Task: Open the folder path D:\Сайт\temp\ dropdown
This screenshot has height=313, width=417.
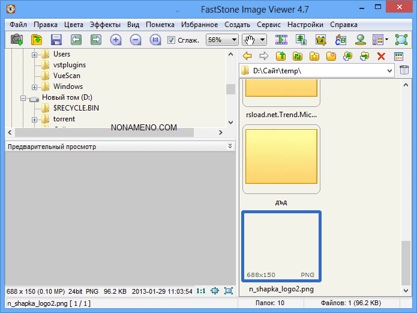Action: (x=388, y=71)
